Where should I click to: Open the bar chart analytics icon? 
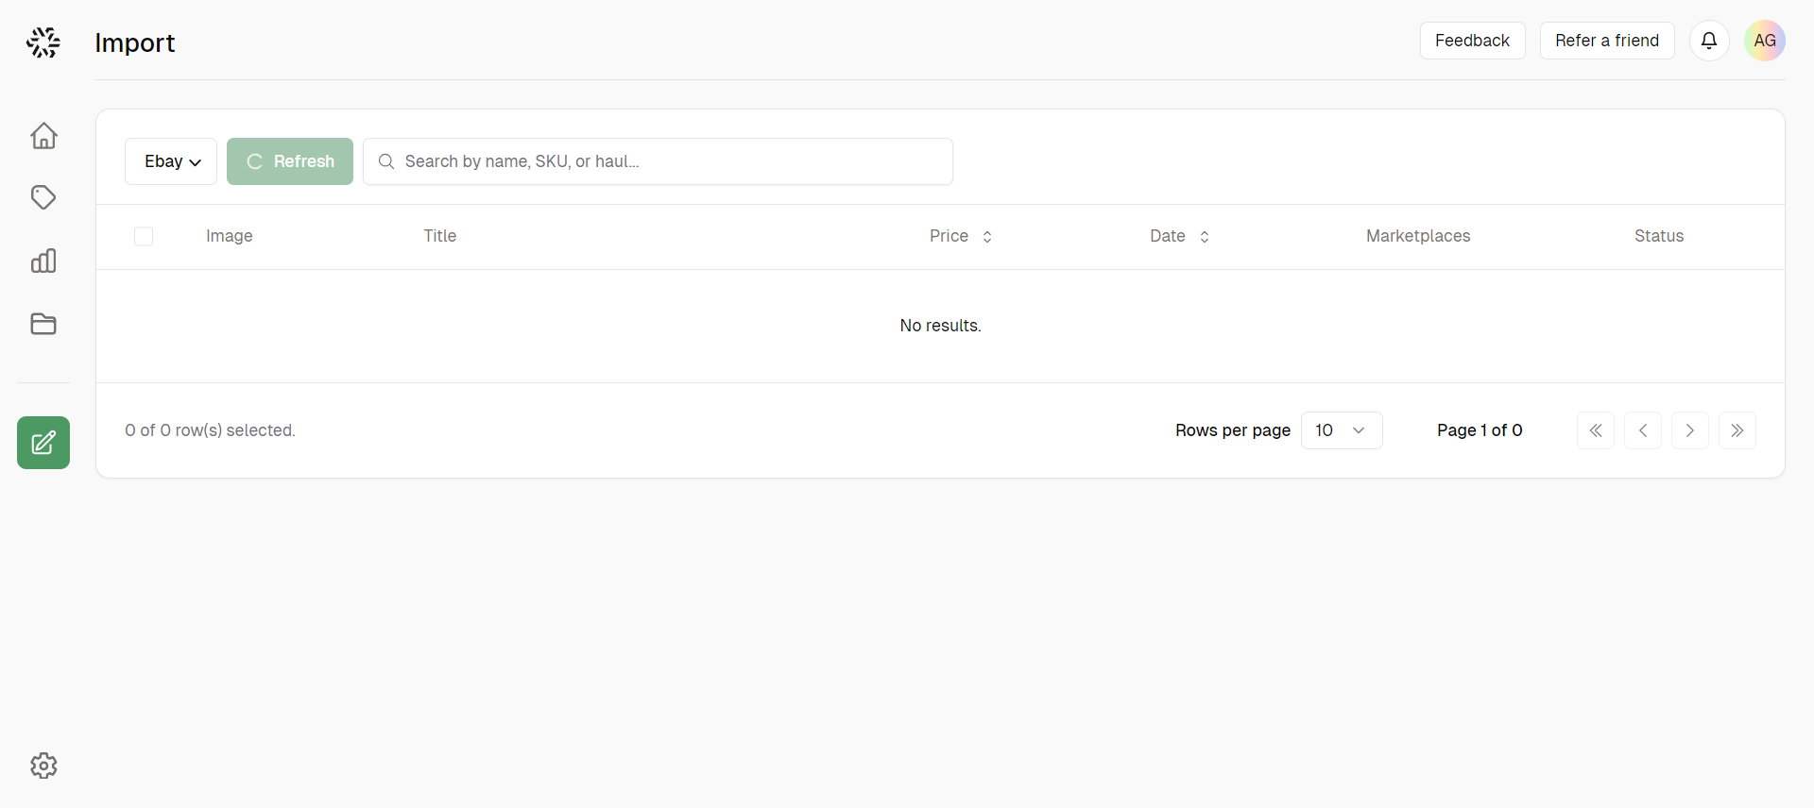point(43,261)
